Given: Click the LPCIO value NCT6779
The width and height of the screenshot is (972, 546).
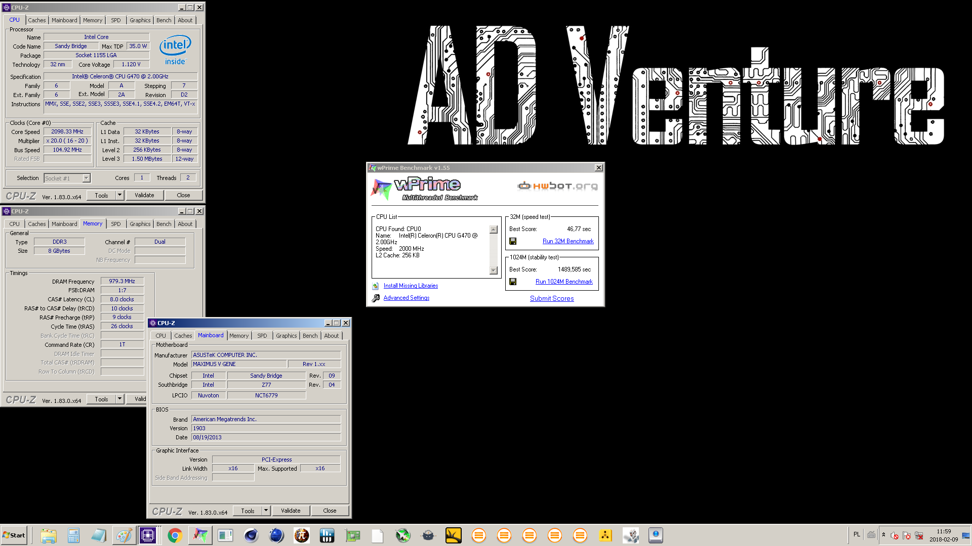Looking at the screenshot, I should click(x=266, y=395).
